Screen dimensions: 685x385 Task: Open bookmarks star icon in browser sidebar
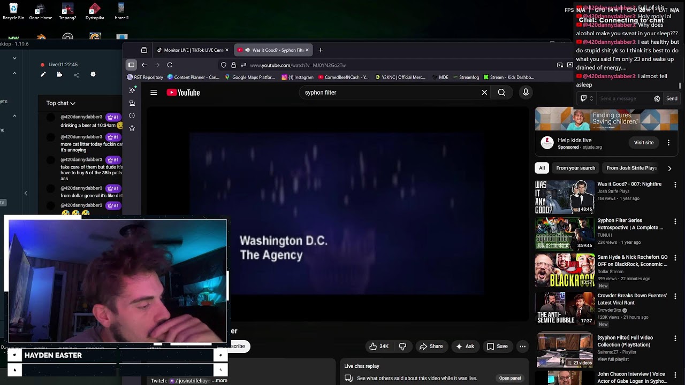click(x=132, y=128)
